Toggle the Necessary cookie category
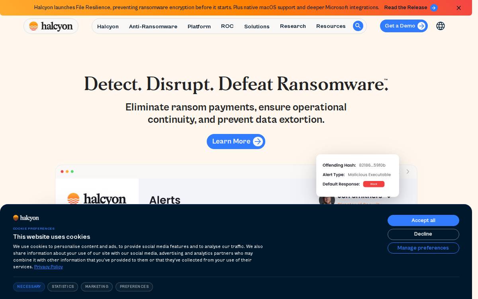Viewport: 478px width, 299px height. click(x=29, y=287)
